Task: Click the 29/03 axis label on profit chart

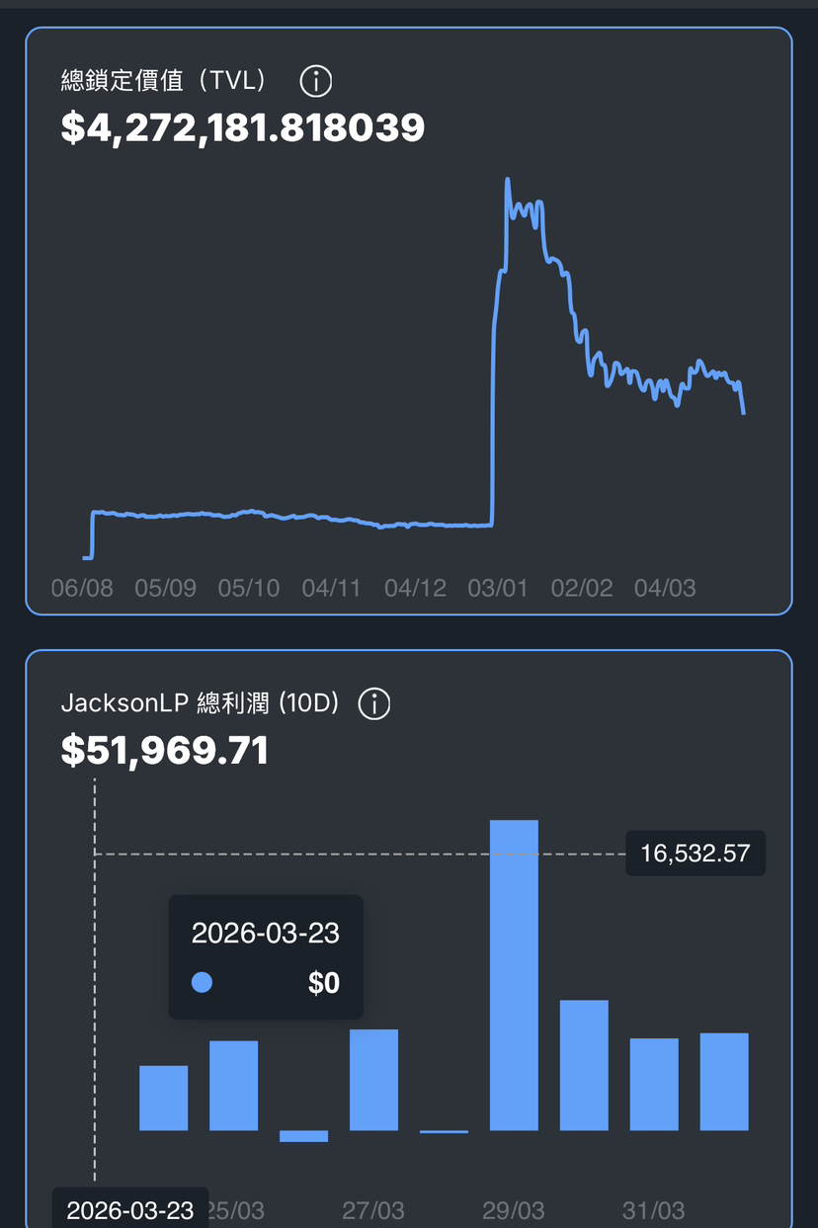Action: point(514,1210)
